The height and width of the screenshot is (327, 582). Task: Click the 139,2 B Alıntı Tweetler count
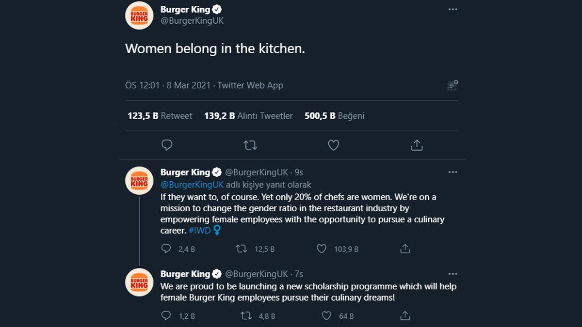coord(248,116)
